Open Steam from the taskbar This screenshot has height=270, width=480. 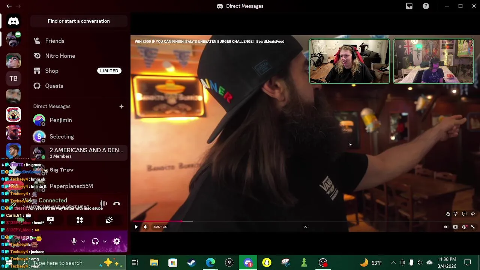(x=192, y=262)
